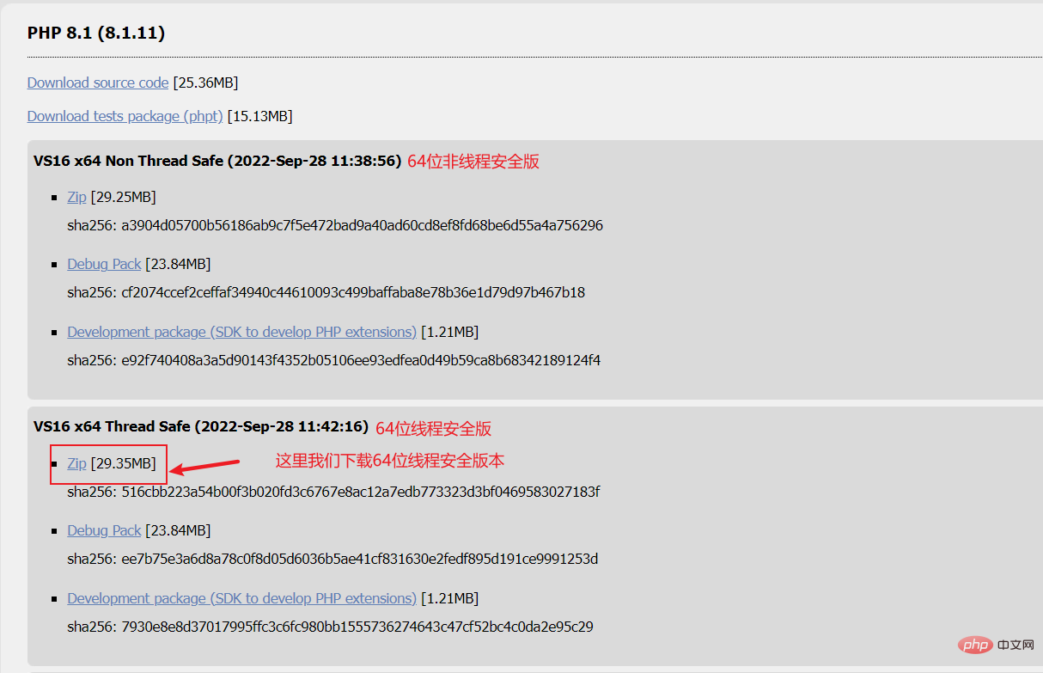Select VS16 x64 Thread Safe heading
The image size is (1043, 673).
pos(201,427)
